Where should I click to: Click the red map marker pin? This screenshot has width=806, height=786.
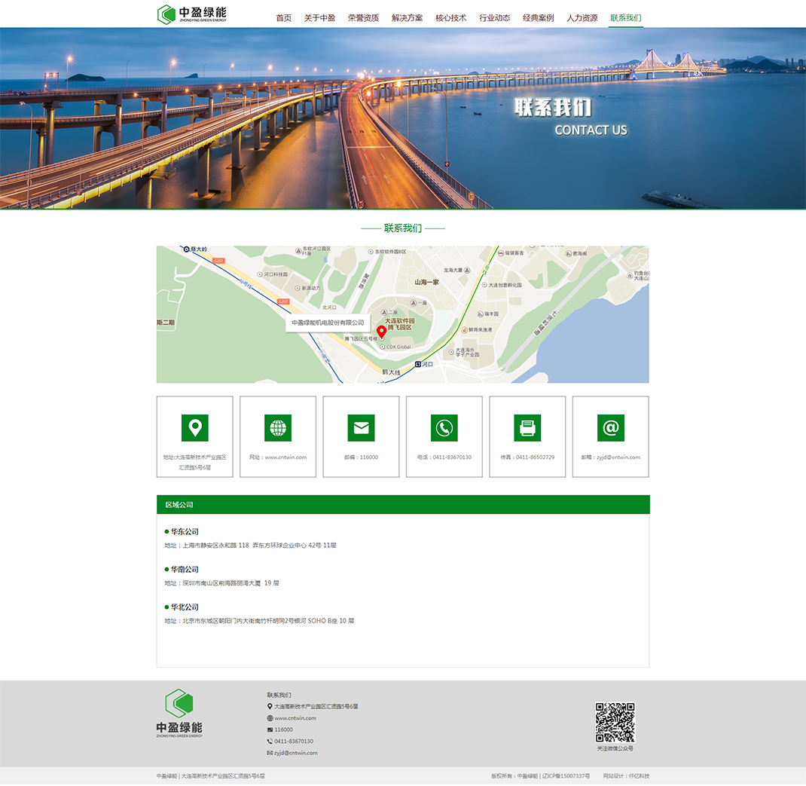point(381,332)
